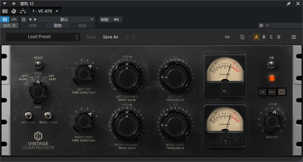Click the circular macro controls icon

click(x=14, y=11)
